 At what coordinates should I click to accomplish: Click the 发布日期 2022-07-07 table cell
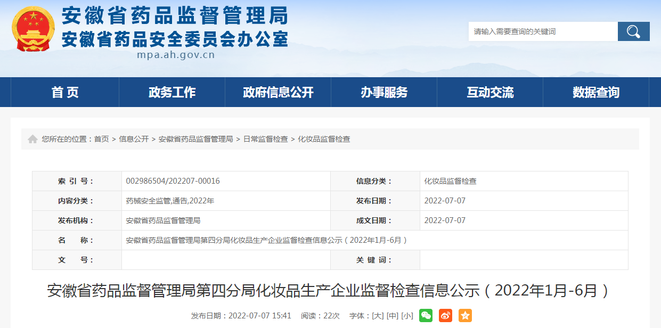click(524, 201)
